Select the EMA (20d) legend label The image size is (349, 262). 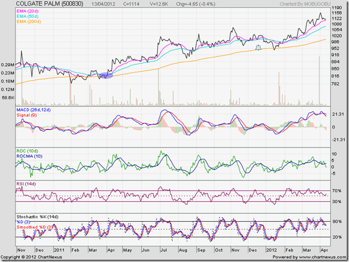[27, 11]
